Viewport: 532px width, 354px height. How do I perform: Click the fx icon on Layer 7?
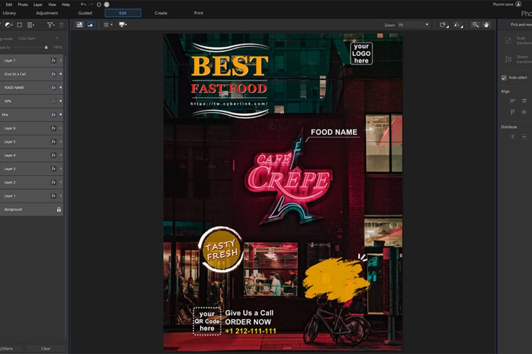[x=54, y=61]
